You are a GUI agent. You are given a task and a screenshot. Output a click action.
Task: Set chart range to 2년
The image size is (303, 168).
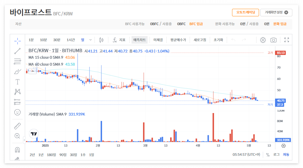[x=32, y=155]
